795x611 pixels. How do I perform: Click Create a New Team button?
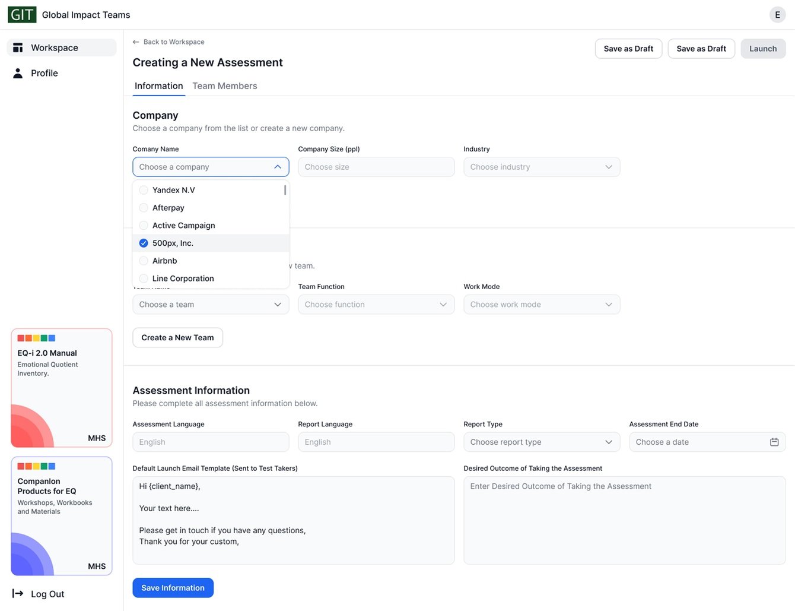tap(177, 337)
